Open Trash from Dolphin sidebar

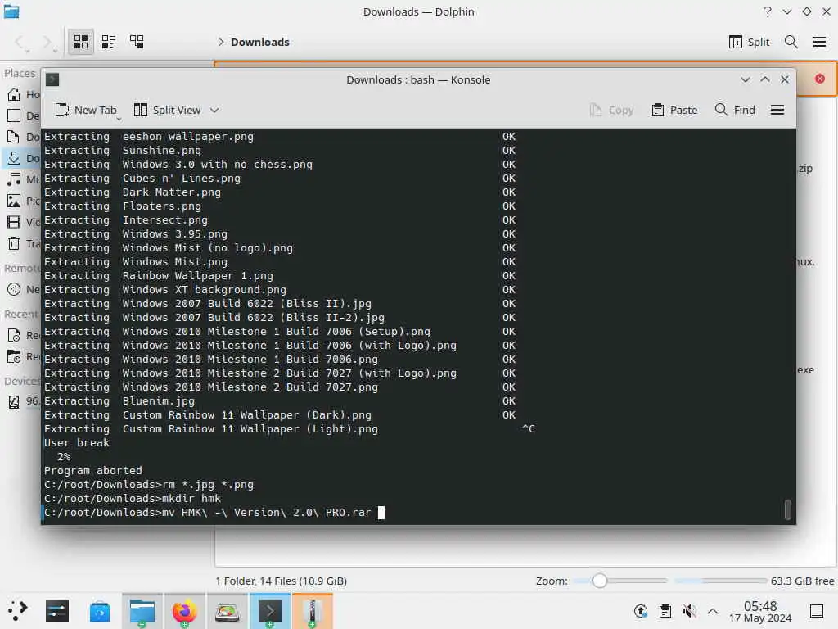22,243
